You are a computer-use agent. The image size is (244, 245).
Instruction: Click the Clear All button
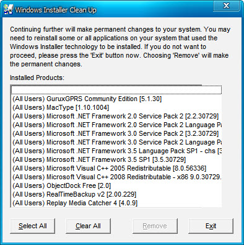(x=88, y=226)
